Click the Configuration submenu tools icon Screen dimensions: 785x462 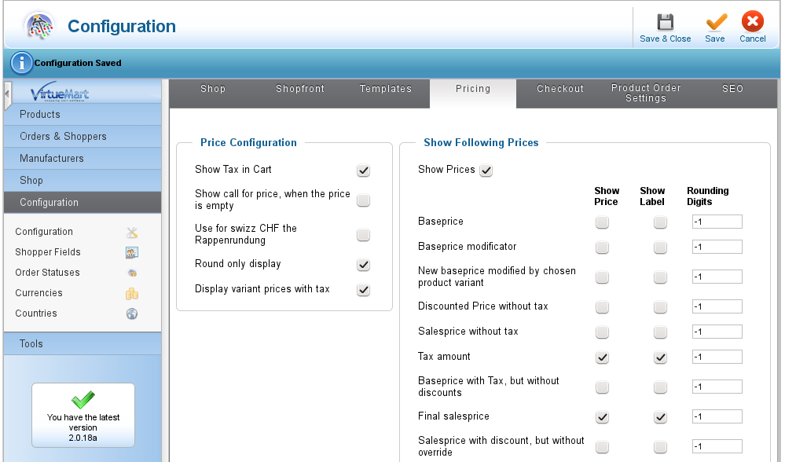(x=132, y=232)
